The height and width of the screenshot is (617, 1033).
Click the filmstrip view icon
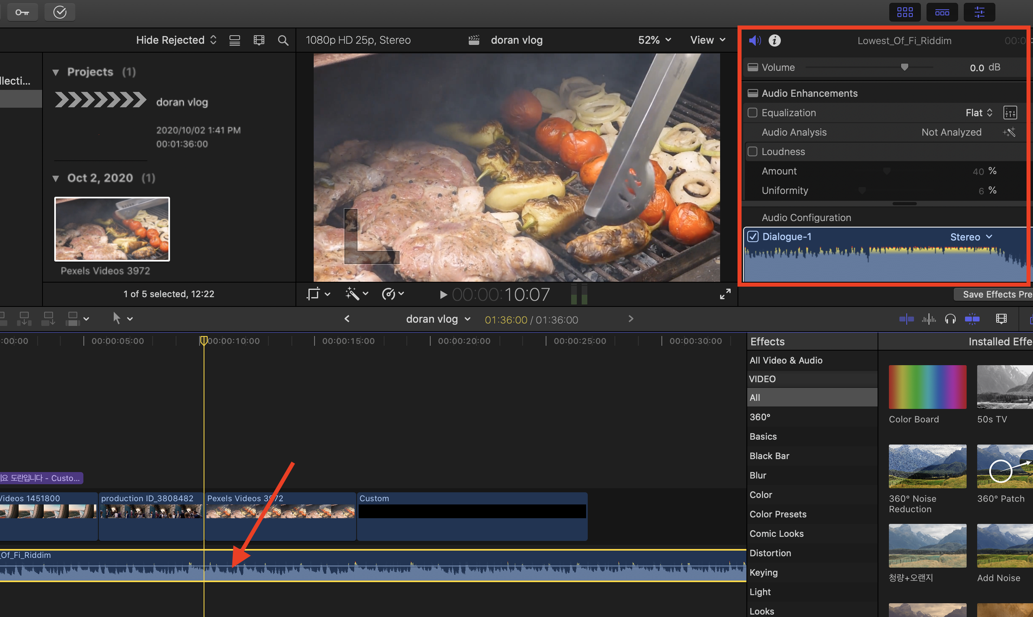(x=259, y=40)
